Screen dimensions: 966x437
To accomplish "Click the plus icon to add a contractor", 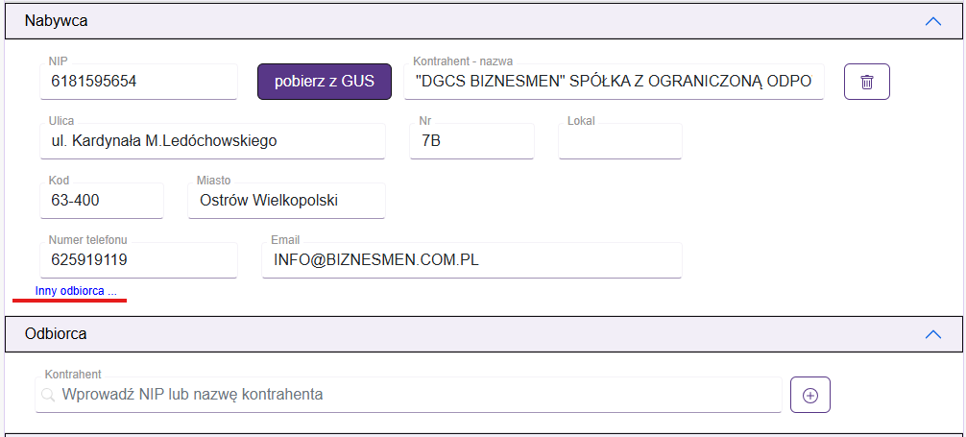I will point(809,395).
